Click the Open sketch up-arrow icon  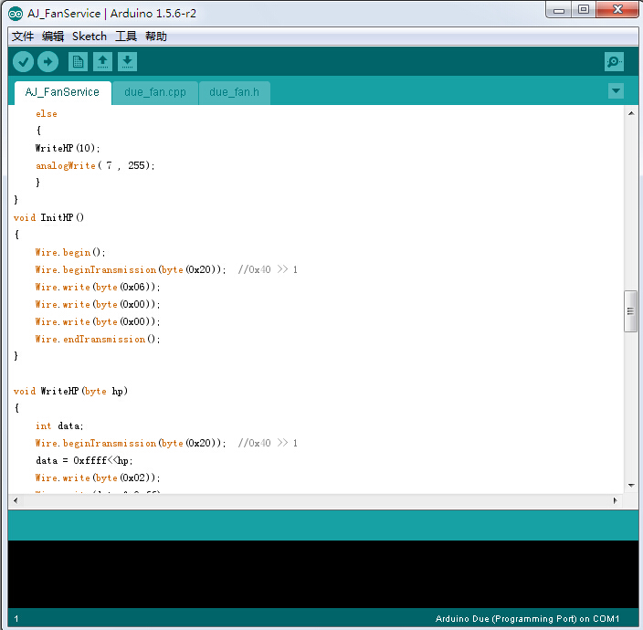click(102, 61)
